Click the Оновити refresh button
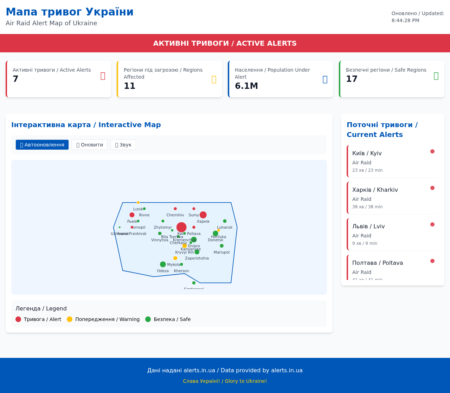The width and height of the screenshot is (450, 393). click(x=89, y=144)
